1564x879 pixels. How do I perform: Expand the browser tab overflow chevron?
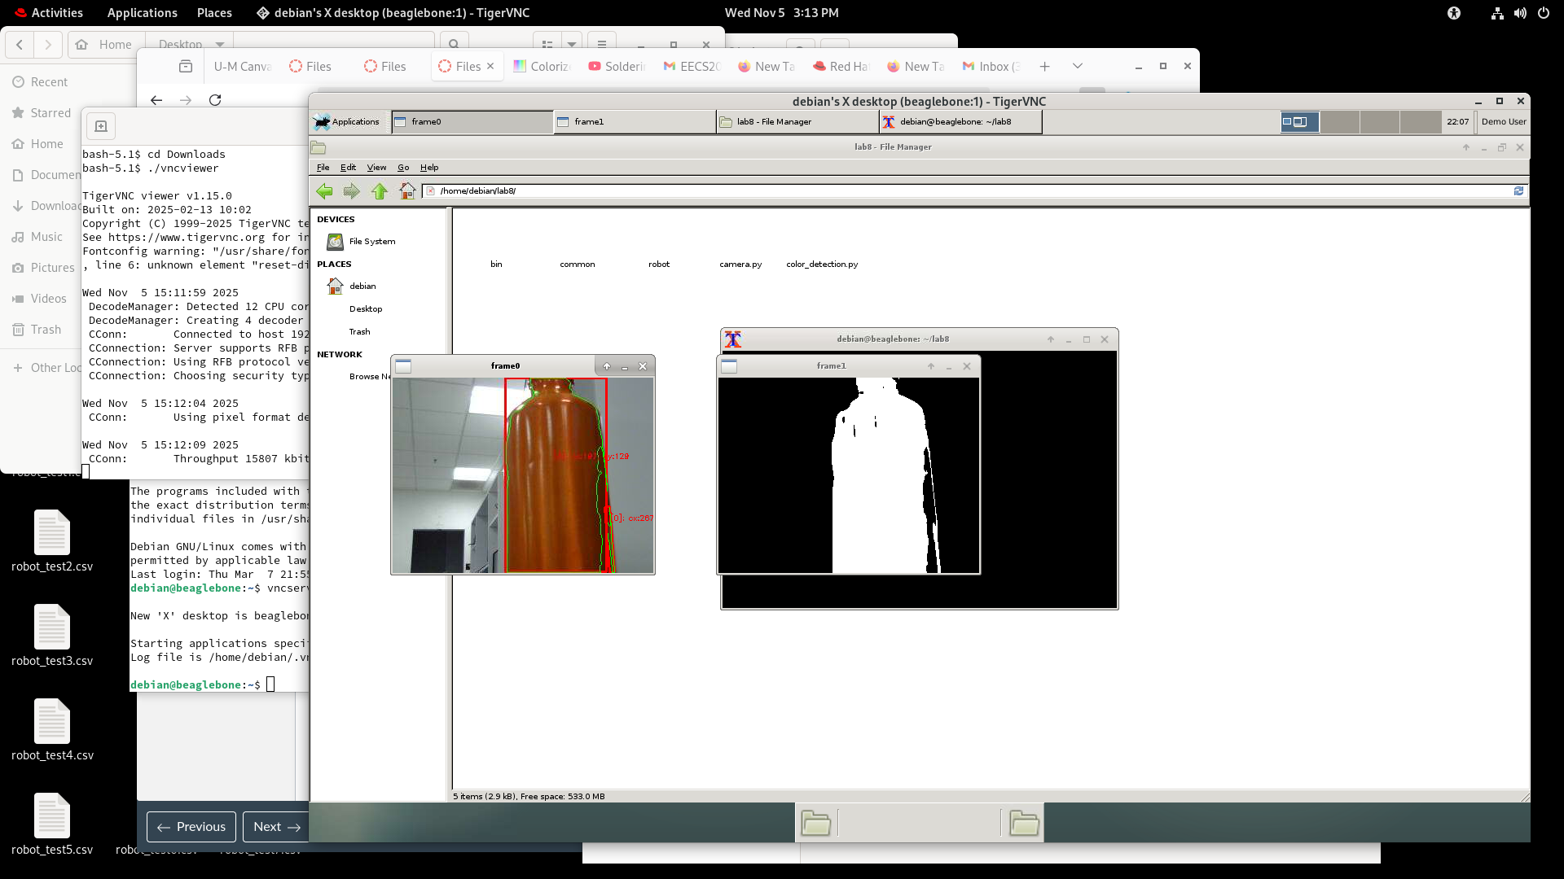pyautogui.click(x=1077, y=66)
